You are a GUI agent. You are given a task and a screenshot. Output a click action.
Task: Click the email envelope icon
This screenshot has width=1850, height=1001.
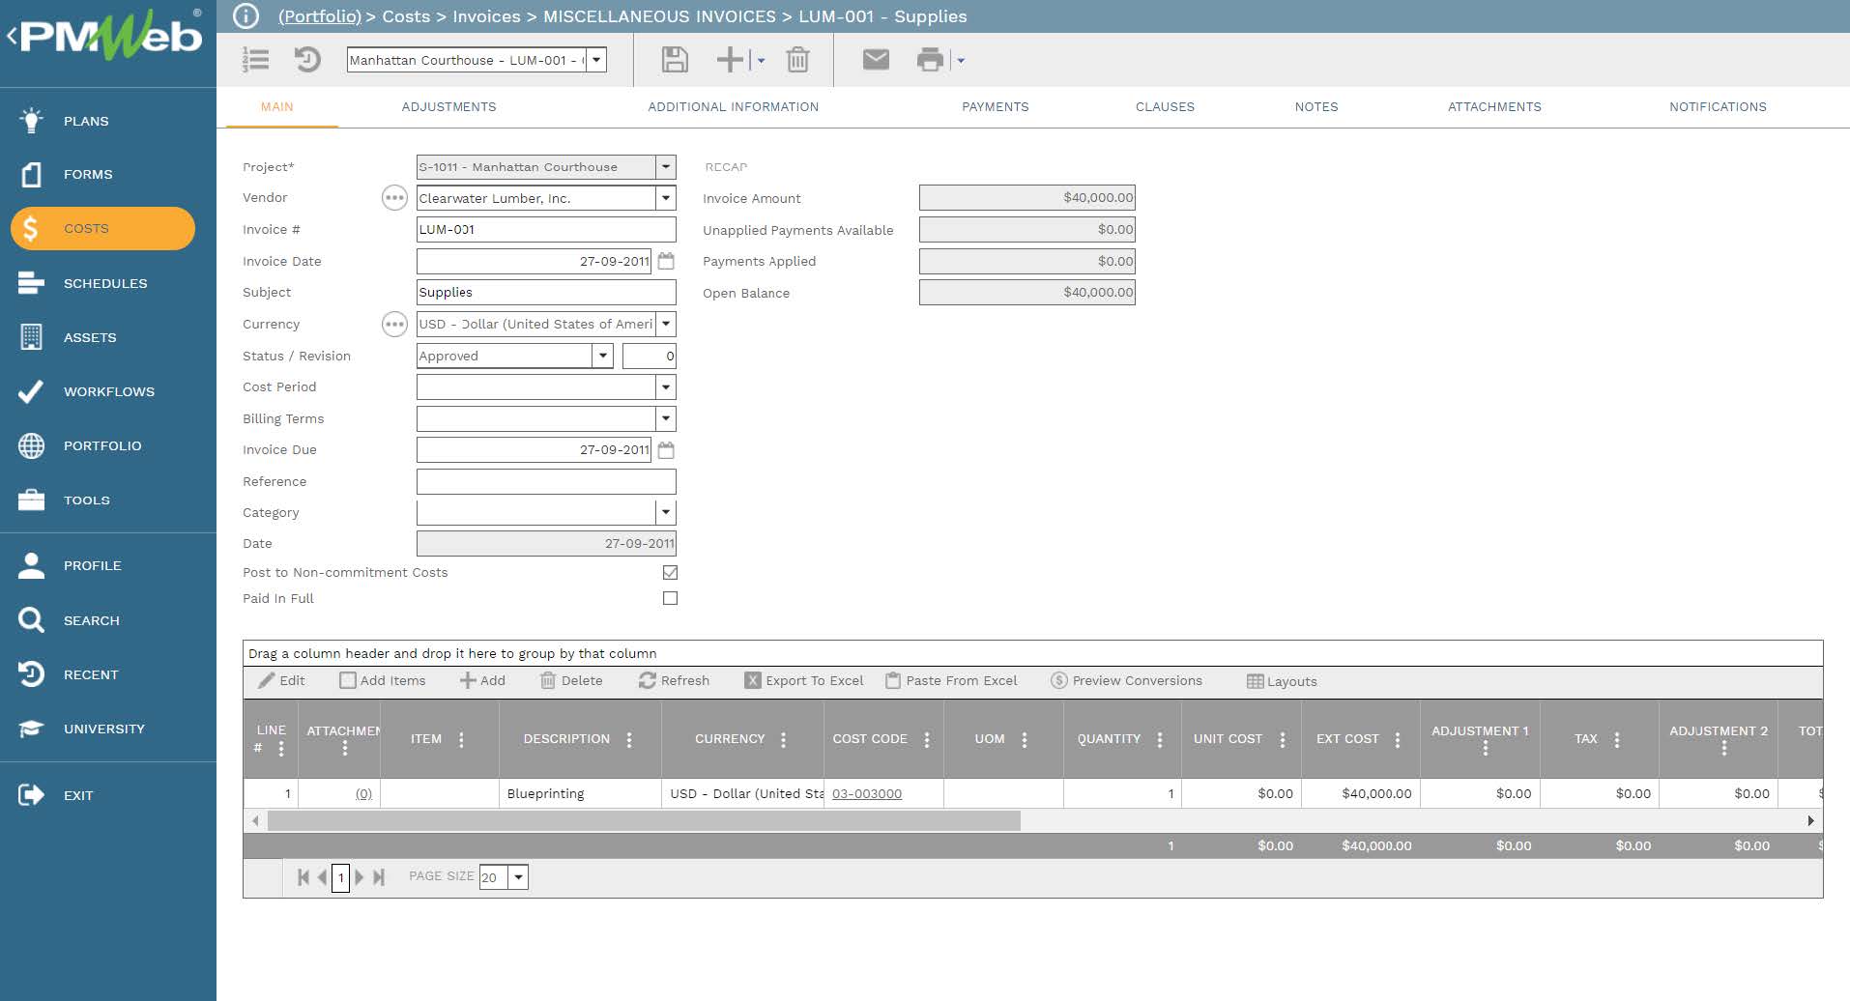(x=876, y=60)
